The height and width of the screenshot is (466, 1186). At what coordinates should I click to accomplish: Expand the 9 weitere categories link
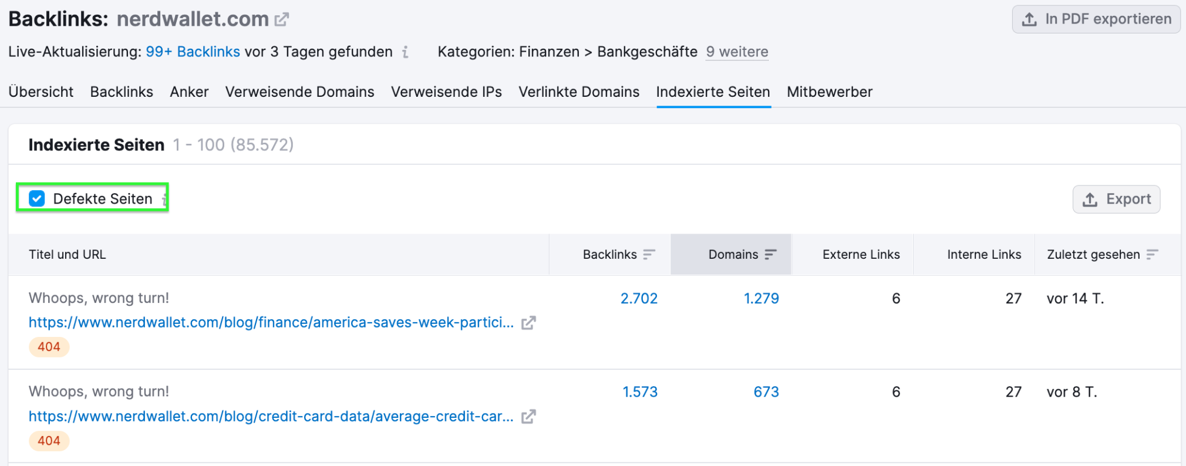pos(737,52)
